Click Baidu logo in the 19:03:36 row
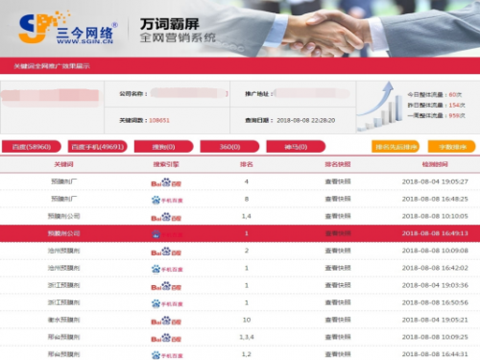Viewport: 480px width, 360px height. pyautogui.click(x=166, y=286)
